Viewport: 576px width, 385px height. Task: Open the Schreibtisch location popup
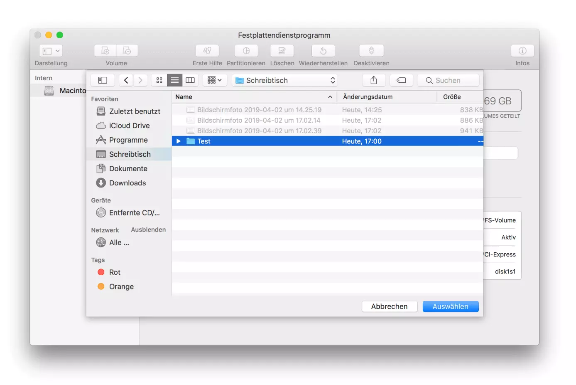[285, 80]
